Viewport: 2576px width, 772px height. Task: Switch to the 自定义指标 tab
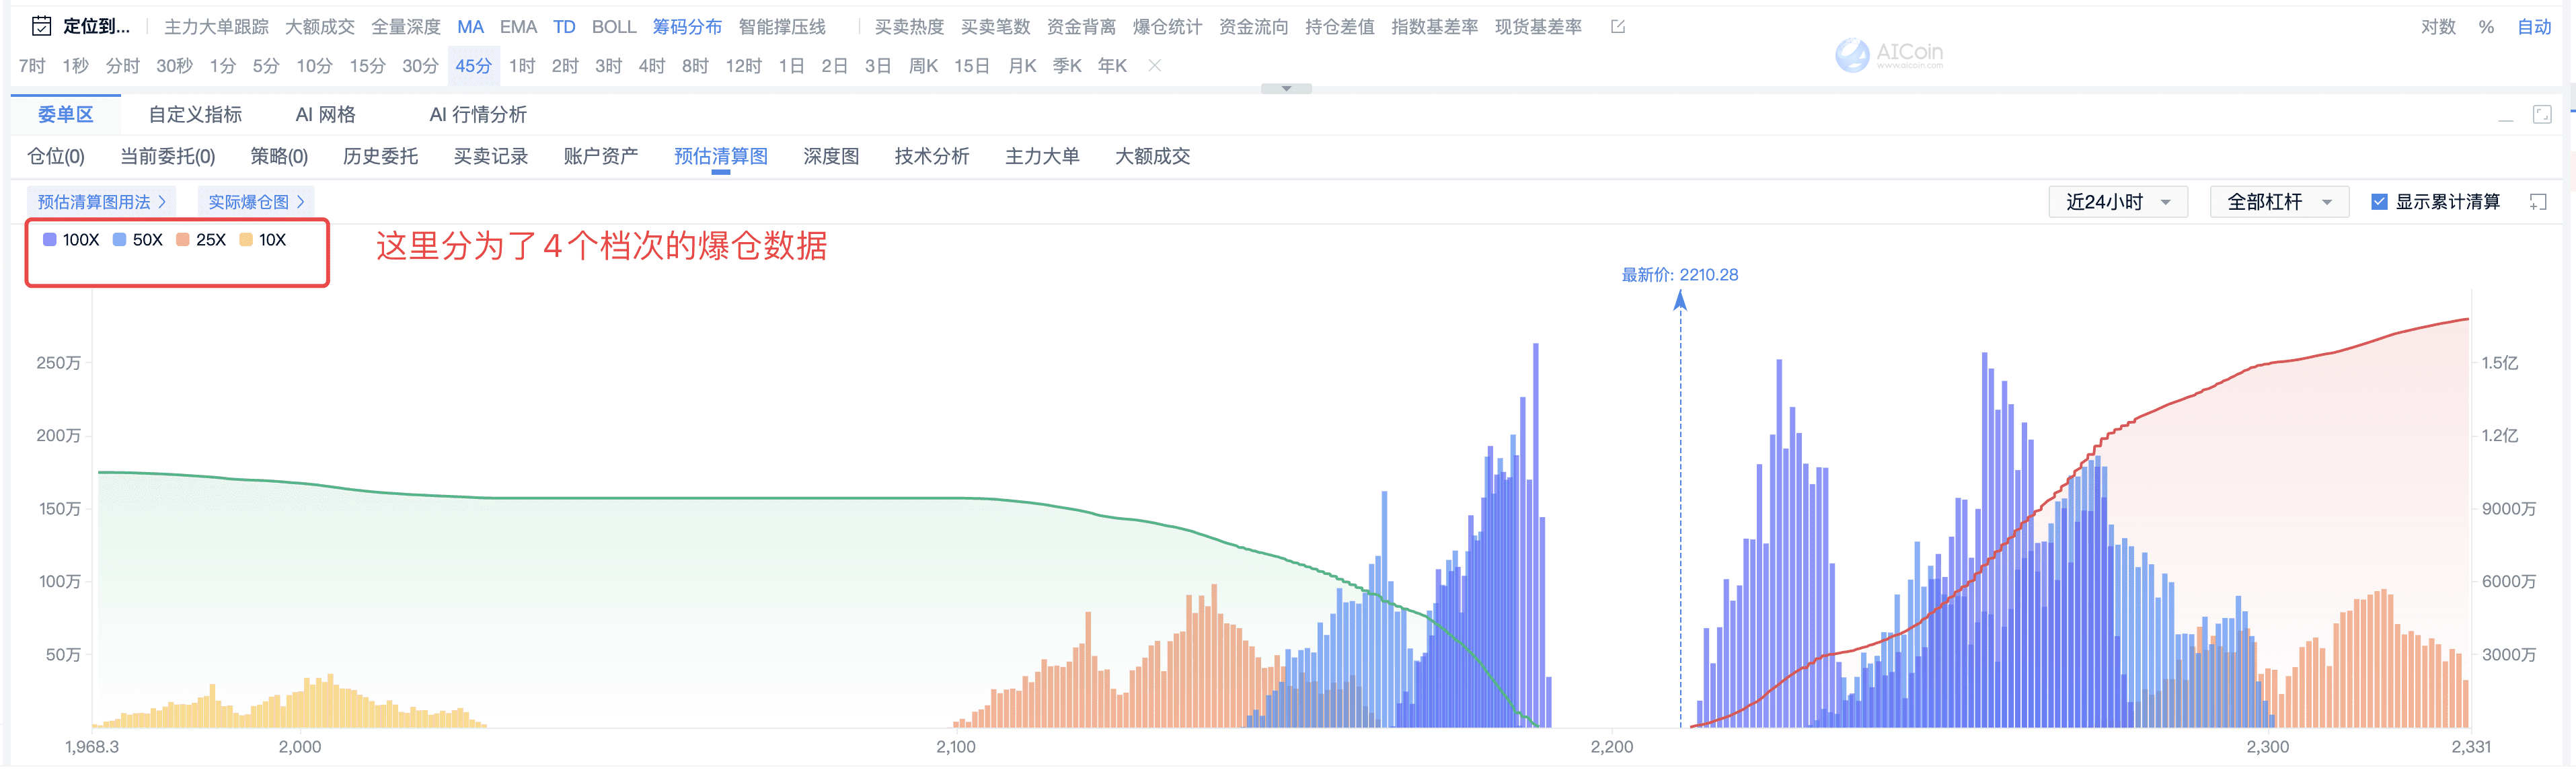coord(195,115)
